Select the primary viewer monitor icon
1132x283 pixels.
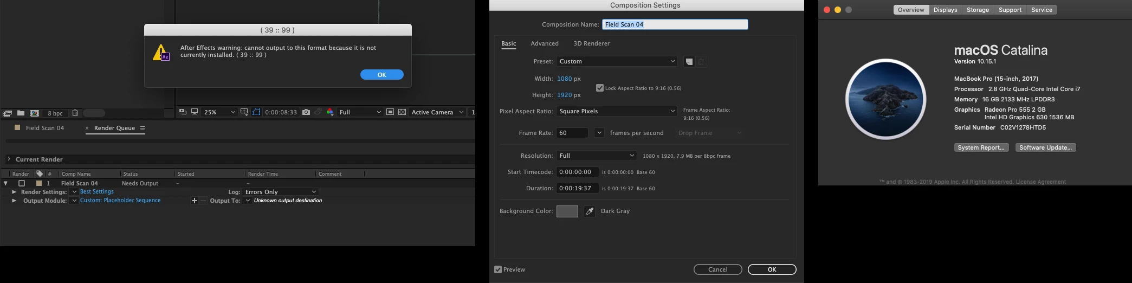tap(195, 112)
